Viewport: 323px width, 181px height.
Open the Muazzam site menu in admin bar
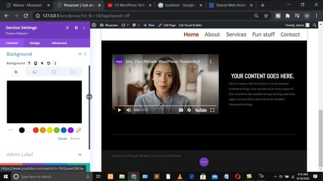pyautogui.click(x=109, y=25)
